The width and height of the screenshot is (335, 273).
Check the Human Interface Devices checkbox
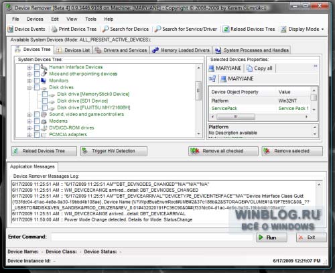pos(37,67)
